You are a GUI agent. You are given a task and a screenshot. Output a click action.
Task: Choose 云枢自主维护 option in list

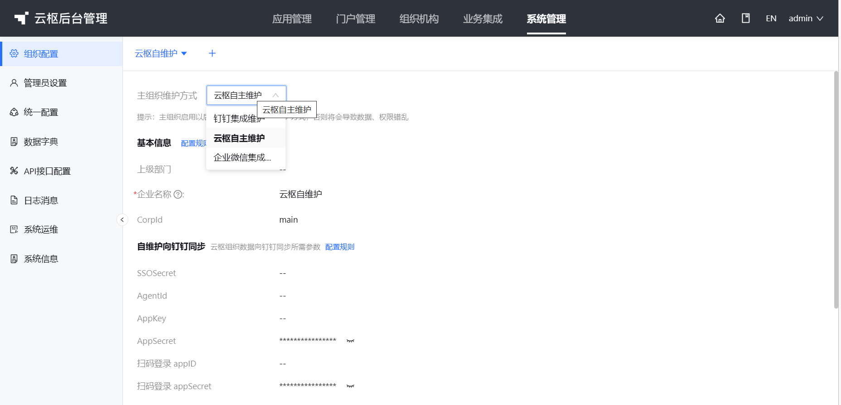click(246, 138)
